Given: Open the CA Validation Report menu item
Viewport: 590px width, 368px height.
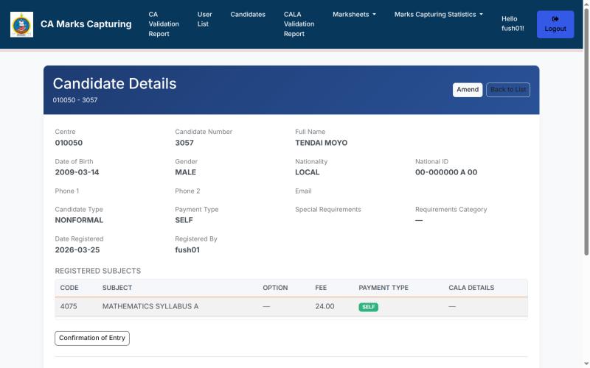Looking at the screenshot, I should point(164,24).
